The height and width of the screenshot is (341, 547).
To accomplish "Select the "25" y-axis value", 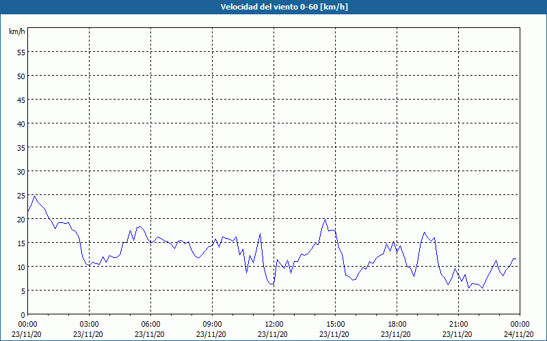I will coord(21,196).
